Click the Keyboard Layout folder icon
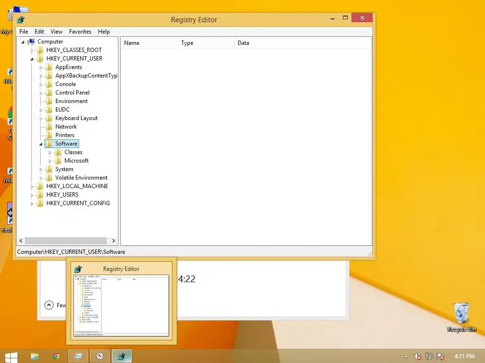The width and height of the screenshot is (485, 363). point(49,118)
